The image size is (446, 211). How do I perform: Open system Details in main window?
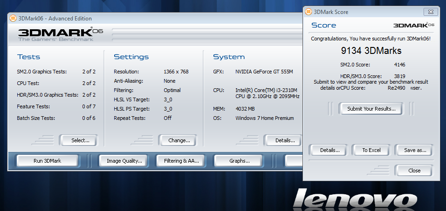point(283,140)
